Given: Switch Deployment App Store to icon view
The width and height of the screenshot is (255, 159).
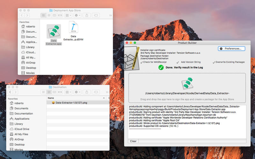Looking at the screenshot, I should pos(43,15).
